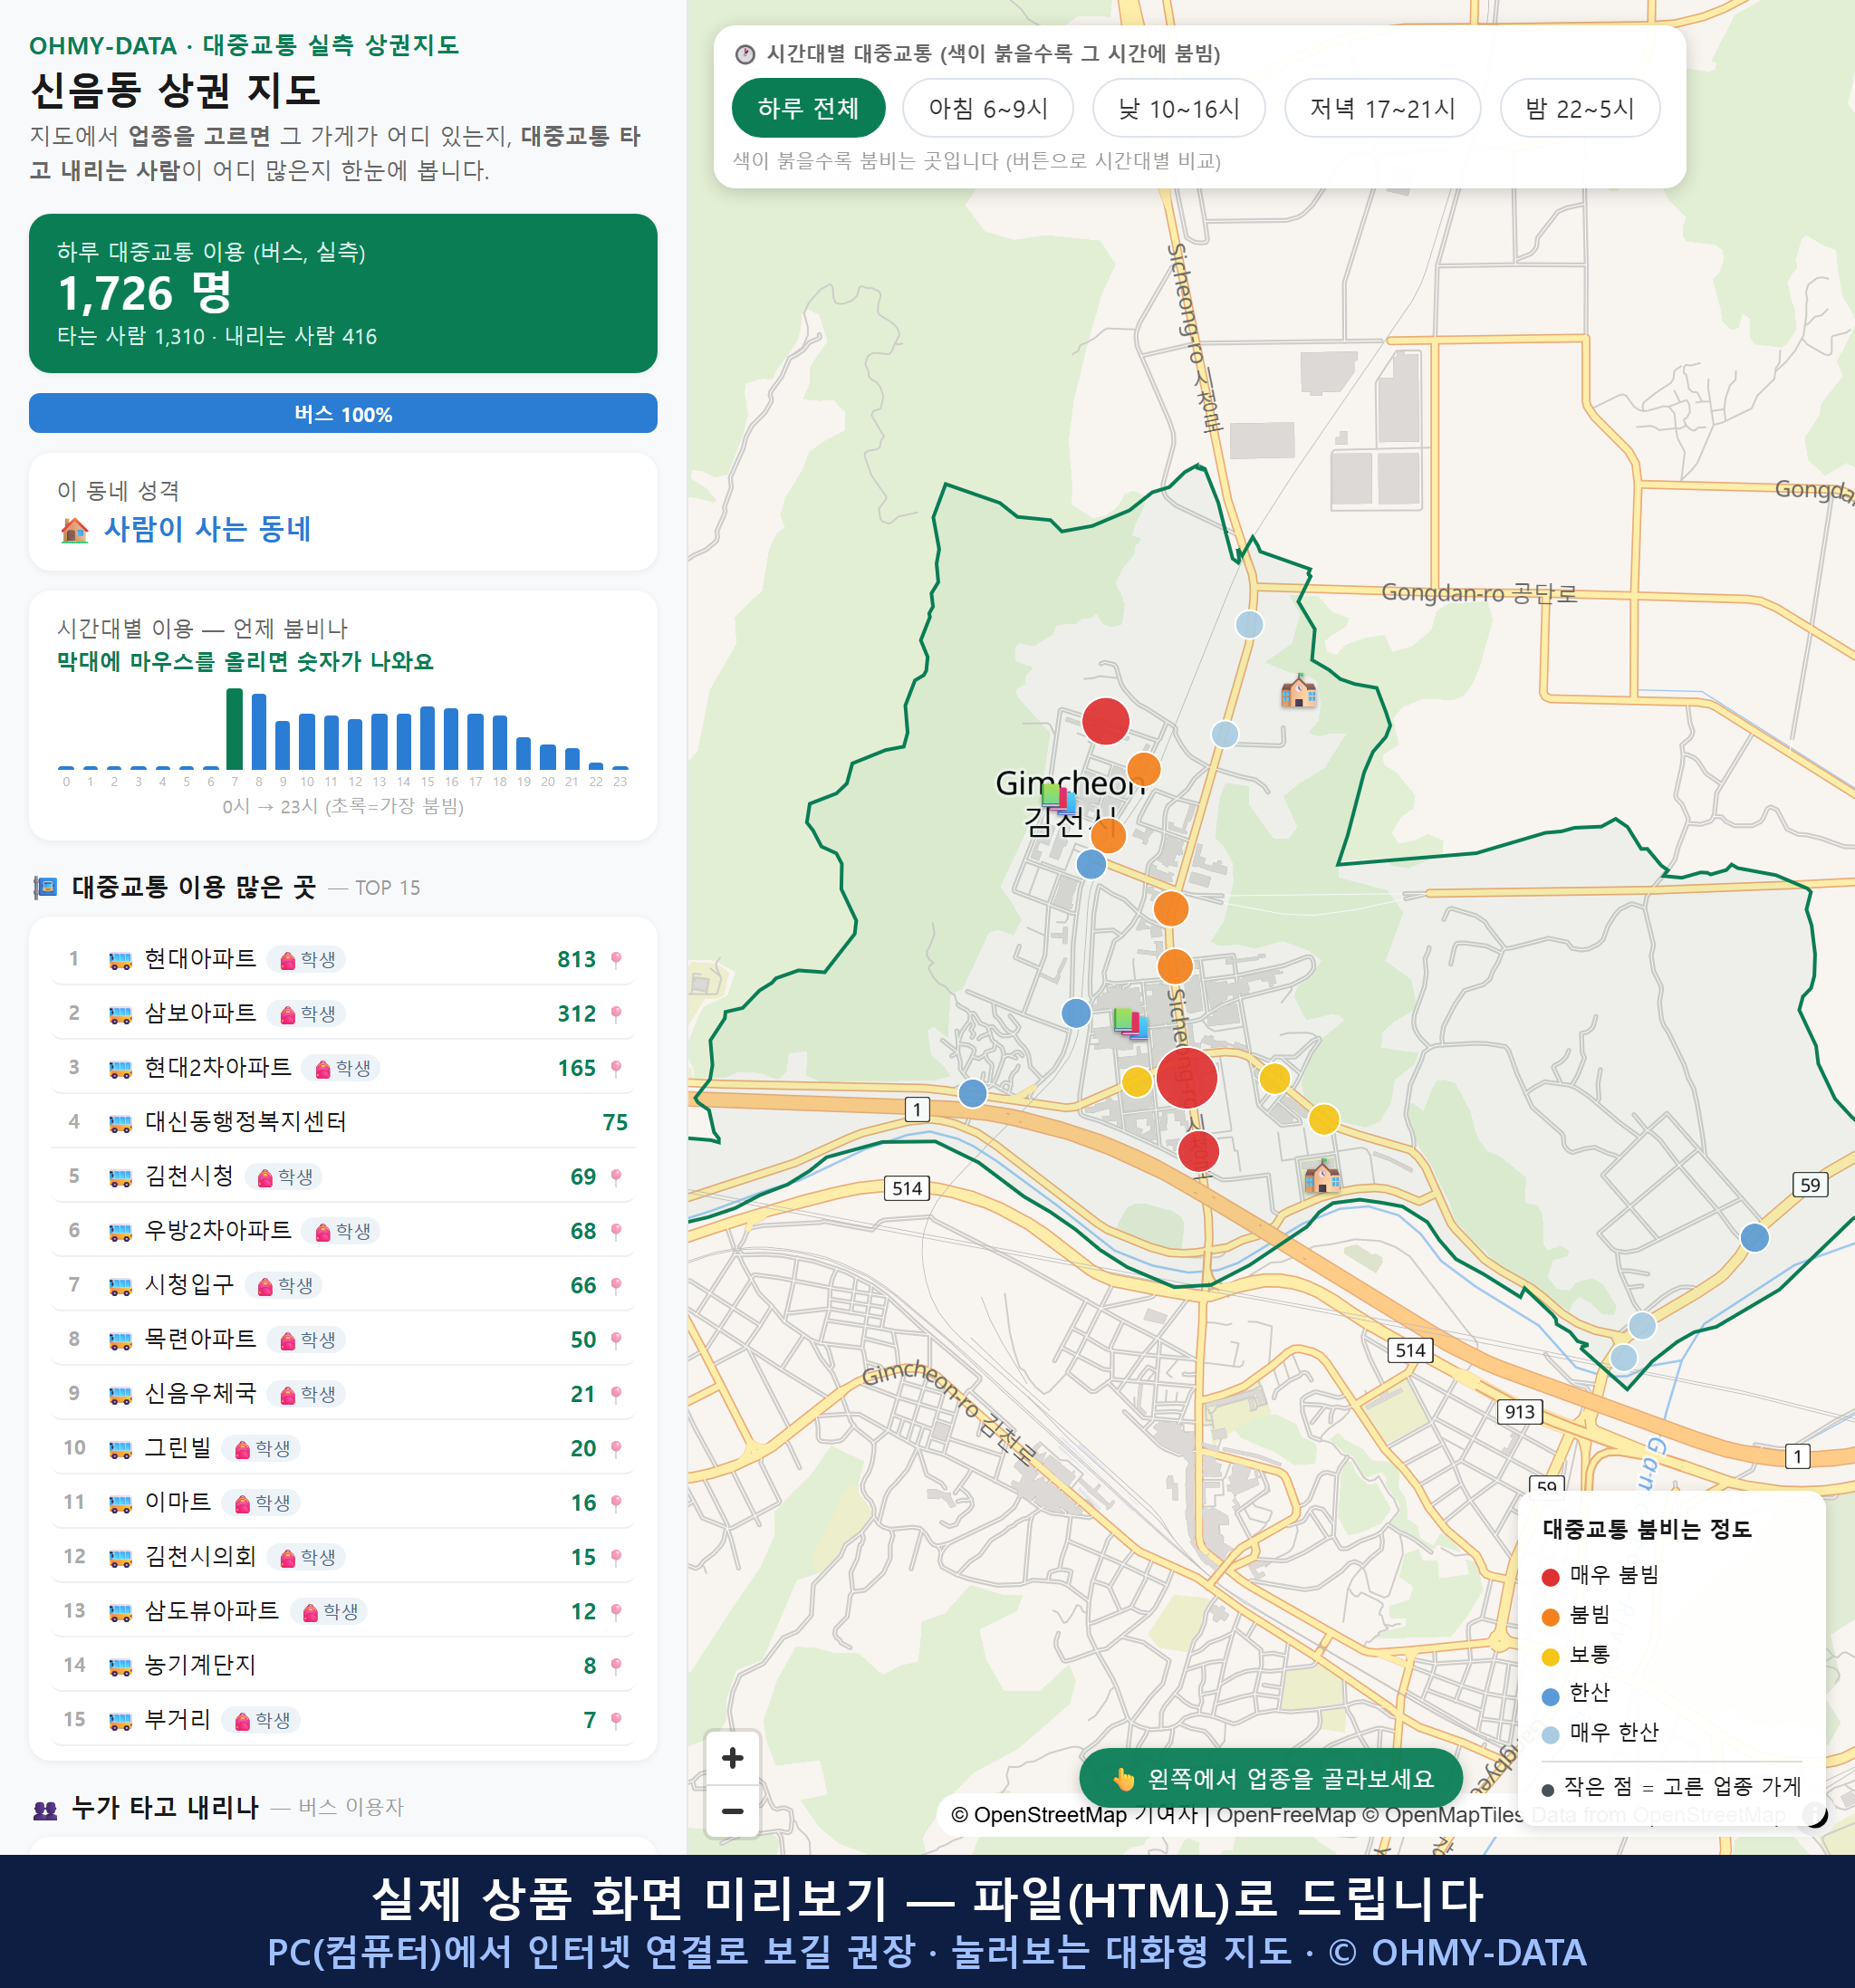Select the 대신동행정복지센터 75 list row

tap(343, 1123)
